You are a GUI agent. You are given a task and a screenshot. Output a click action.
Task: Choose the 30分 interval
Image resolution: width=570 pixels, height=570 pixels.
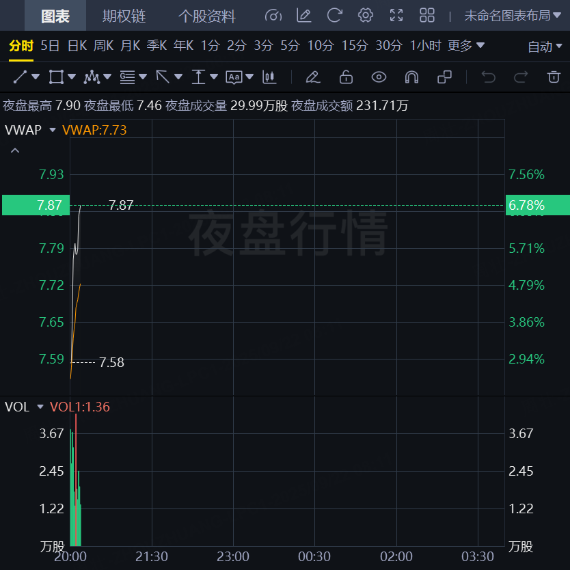[x=389, y=46]
